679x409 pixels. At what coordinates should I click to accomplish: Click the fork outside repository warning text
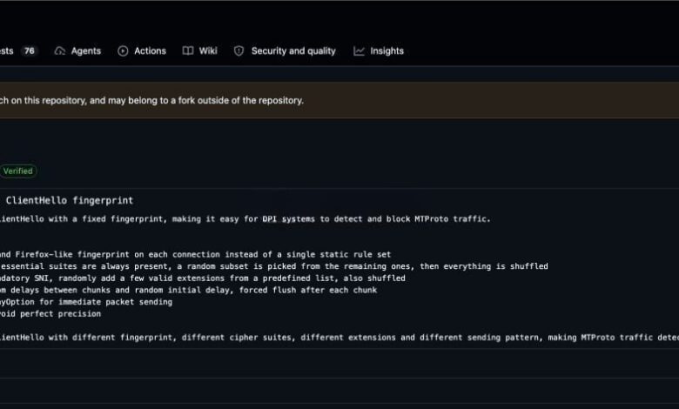pyautogui.click(x=151, y=100)
